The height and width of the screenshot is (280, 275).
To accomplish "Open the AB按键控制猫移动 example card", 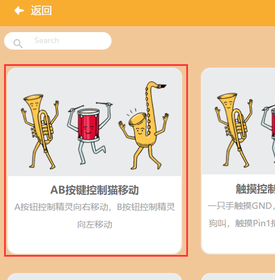I will coord(95,161).
